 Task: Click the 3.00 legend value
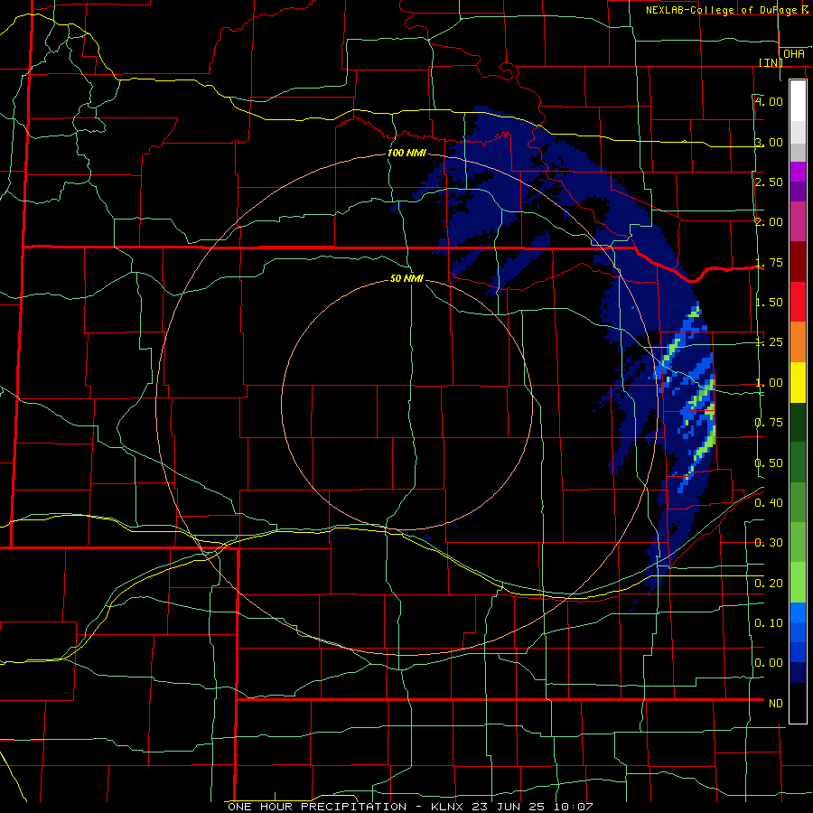pos(769,142)
